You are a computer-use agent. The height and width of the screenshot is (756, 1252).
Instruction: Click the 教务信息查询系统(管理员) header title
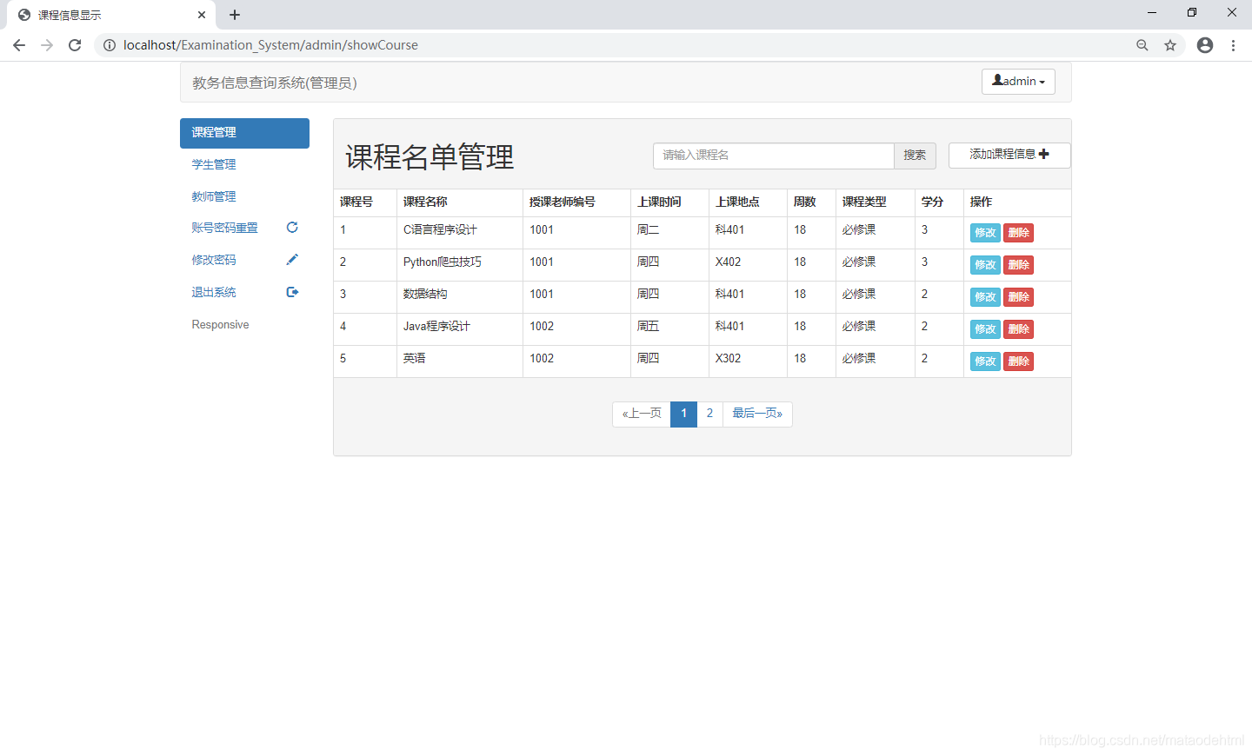(x=275, y=83)
